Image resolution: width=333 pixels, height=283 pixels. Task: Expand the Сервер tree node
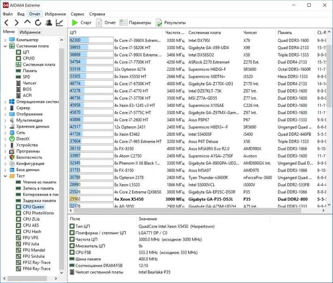click(5, 108)
